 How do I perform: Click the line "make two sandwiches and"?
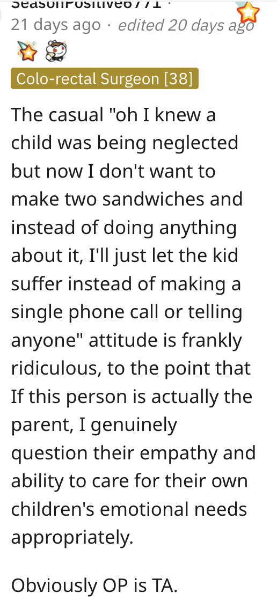(x=127, y=199)
